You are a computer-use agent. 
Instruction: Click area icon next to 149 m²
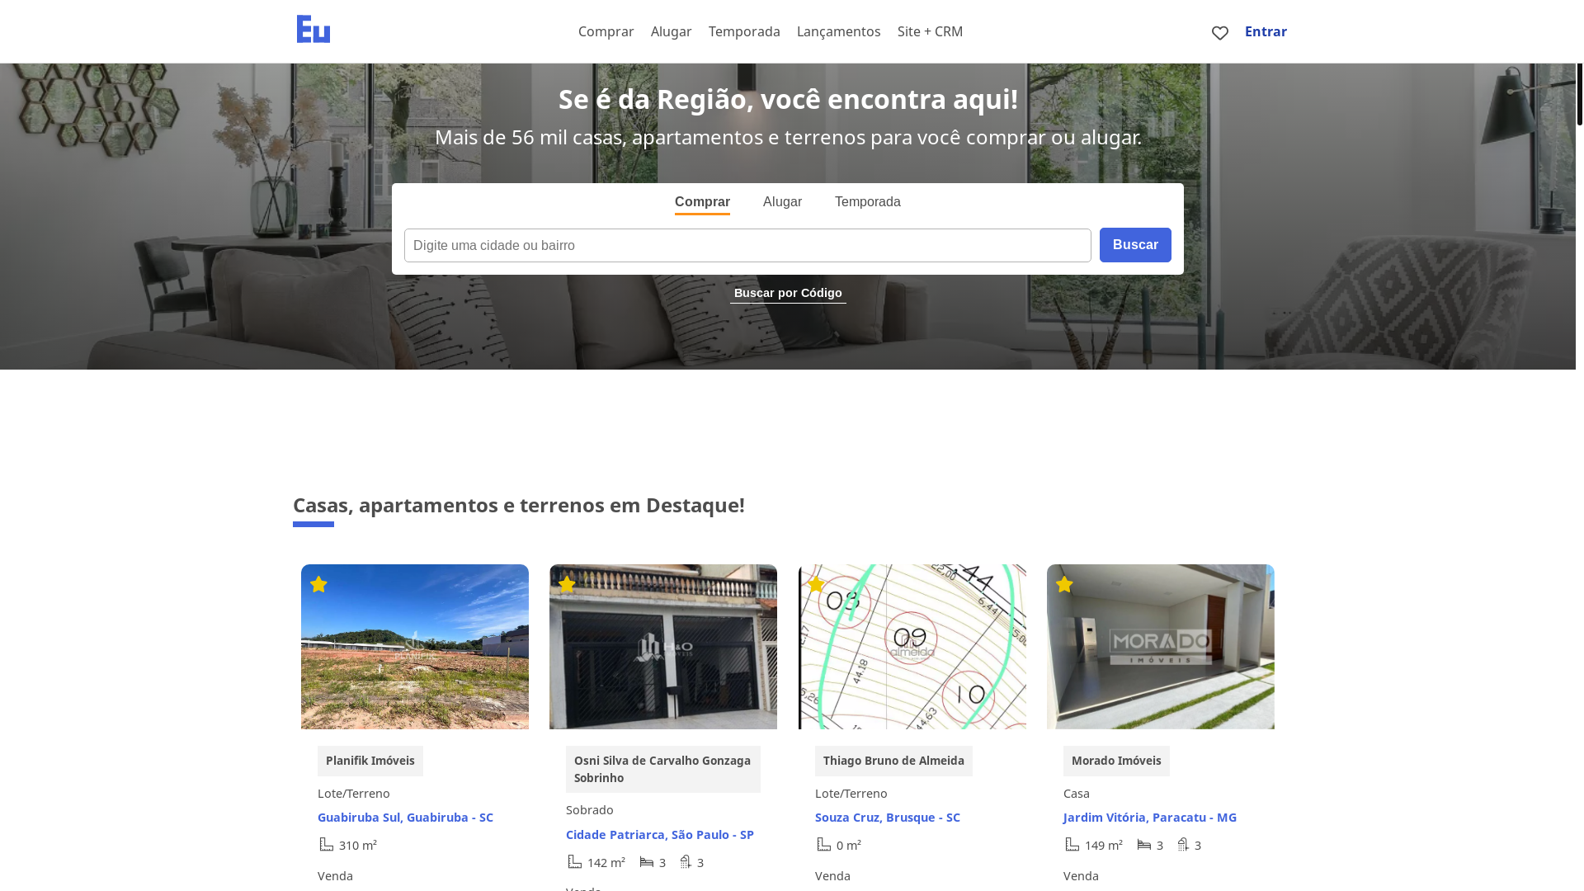tap(1072, 844)
